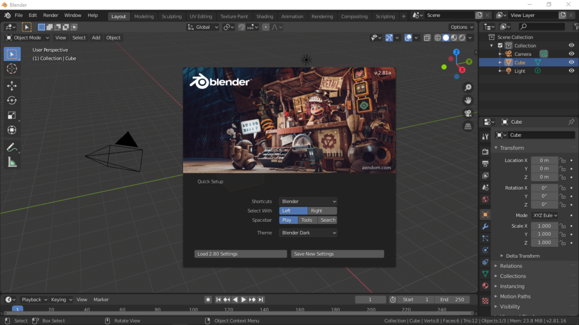This screenshot has width=579, height=325.
Task: Click Save New Settings button
Action: pos(338,254)
